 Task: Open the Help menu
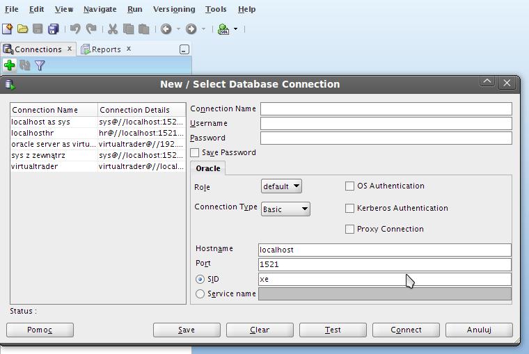[x=246, y=9]
